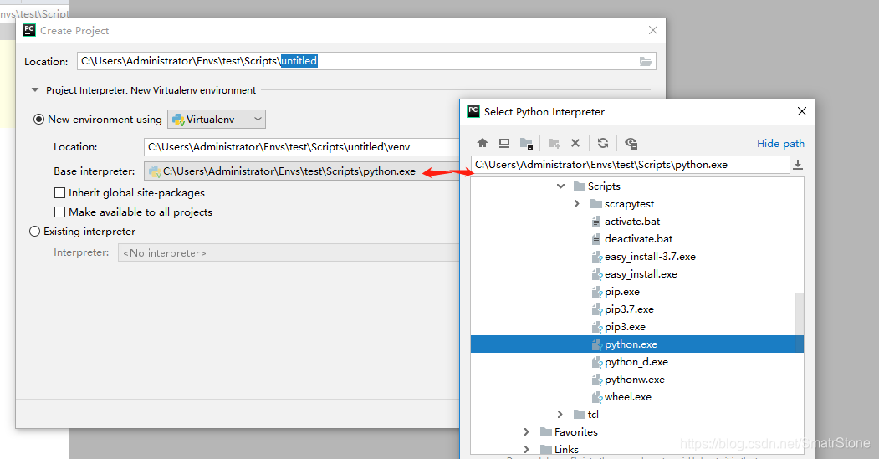This screenshot has height=459, width=879.
Task: Collapse the Scripts folder in tree
Action: [x=560, y=186]
